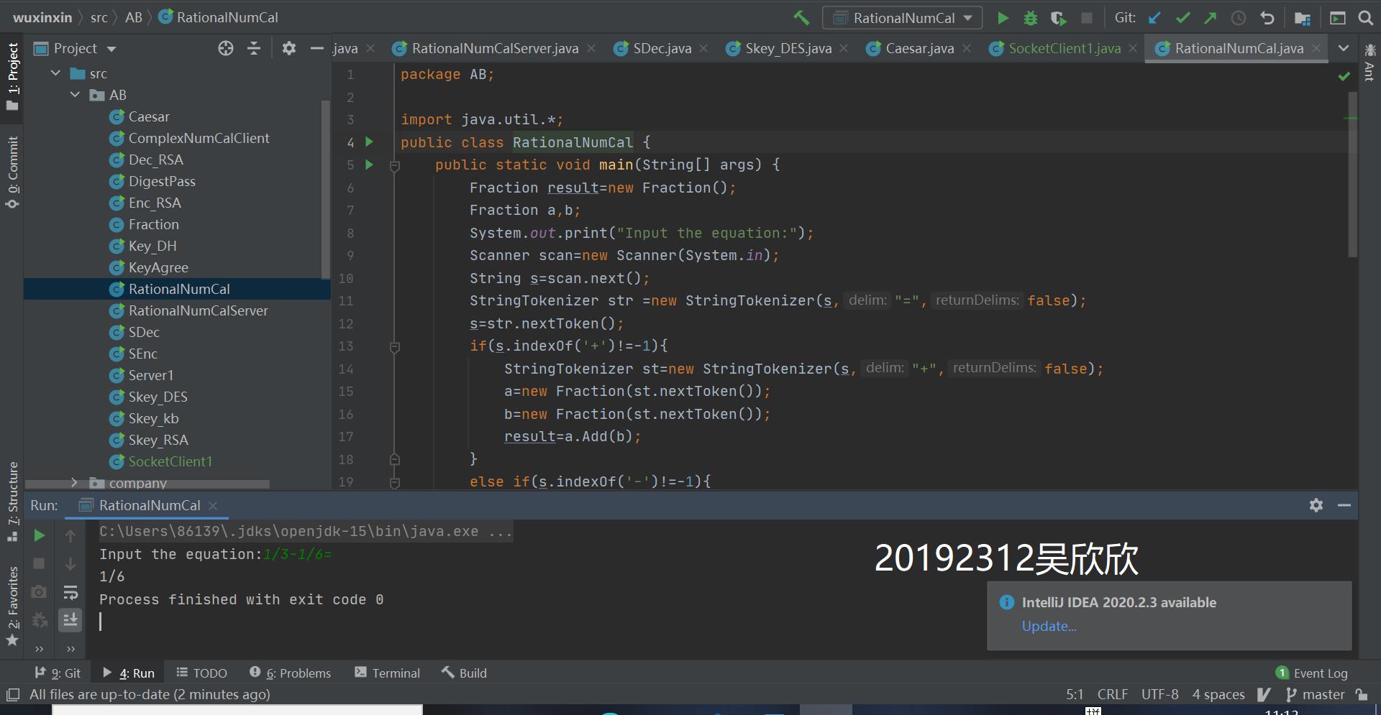Screen dimensions: 1381x715
Task: Fold the else-if block at line 19
Action: pyautogui.click(x=394, y=483)
